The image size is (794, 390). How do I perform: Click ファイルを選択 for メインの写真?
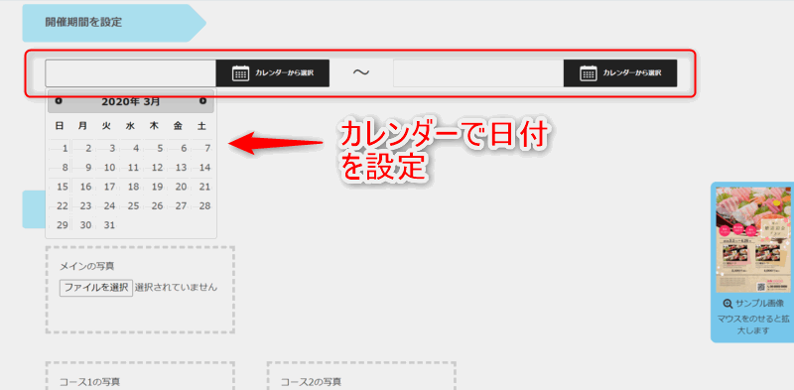(x=96, y=288)
